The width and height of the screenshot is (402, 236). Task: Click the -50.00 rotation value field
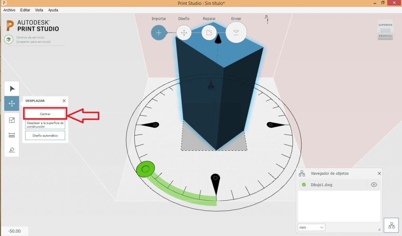coord(14,231)
